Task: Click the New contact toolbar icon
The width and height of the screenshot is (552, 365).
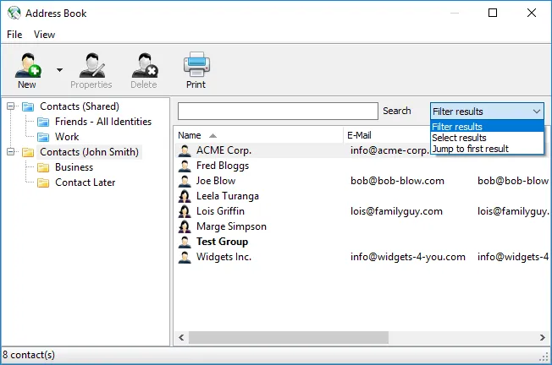Action: [27, 66]
